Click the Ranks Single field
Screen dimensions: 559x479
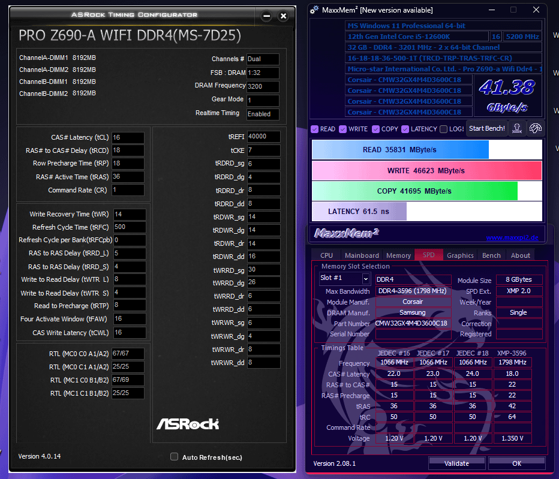pyautogui.click(x=519, y=312)
